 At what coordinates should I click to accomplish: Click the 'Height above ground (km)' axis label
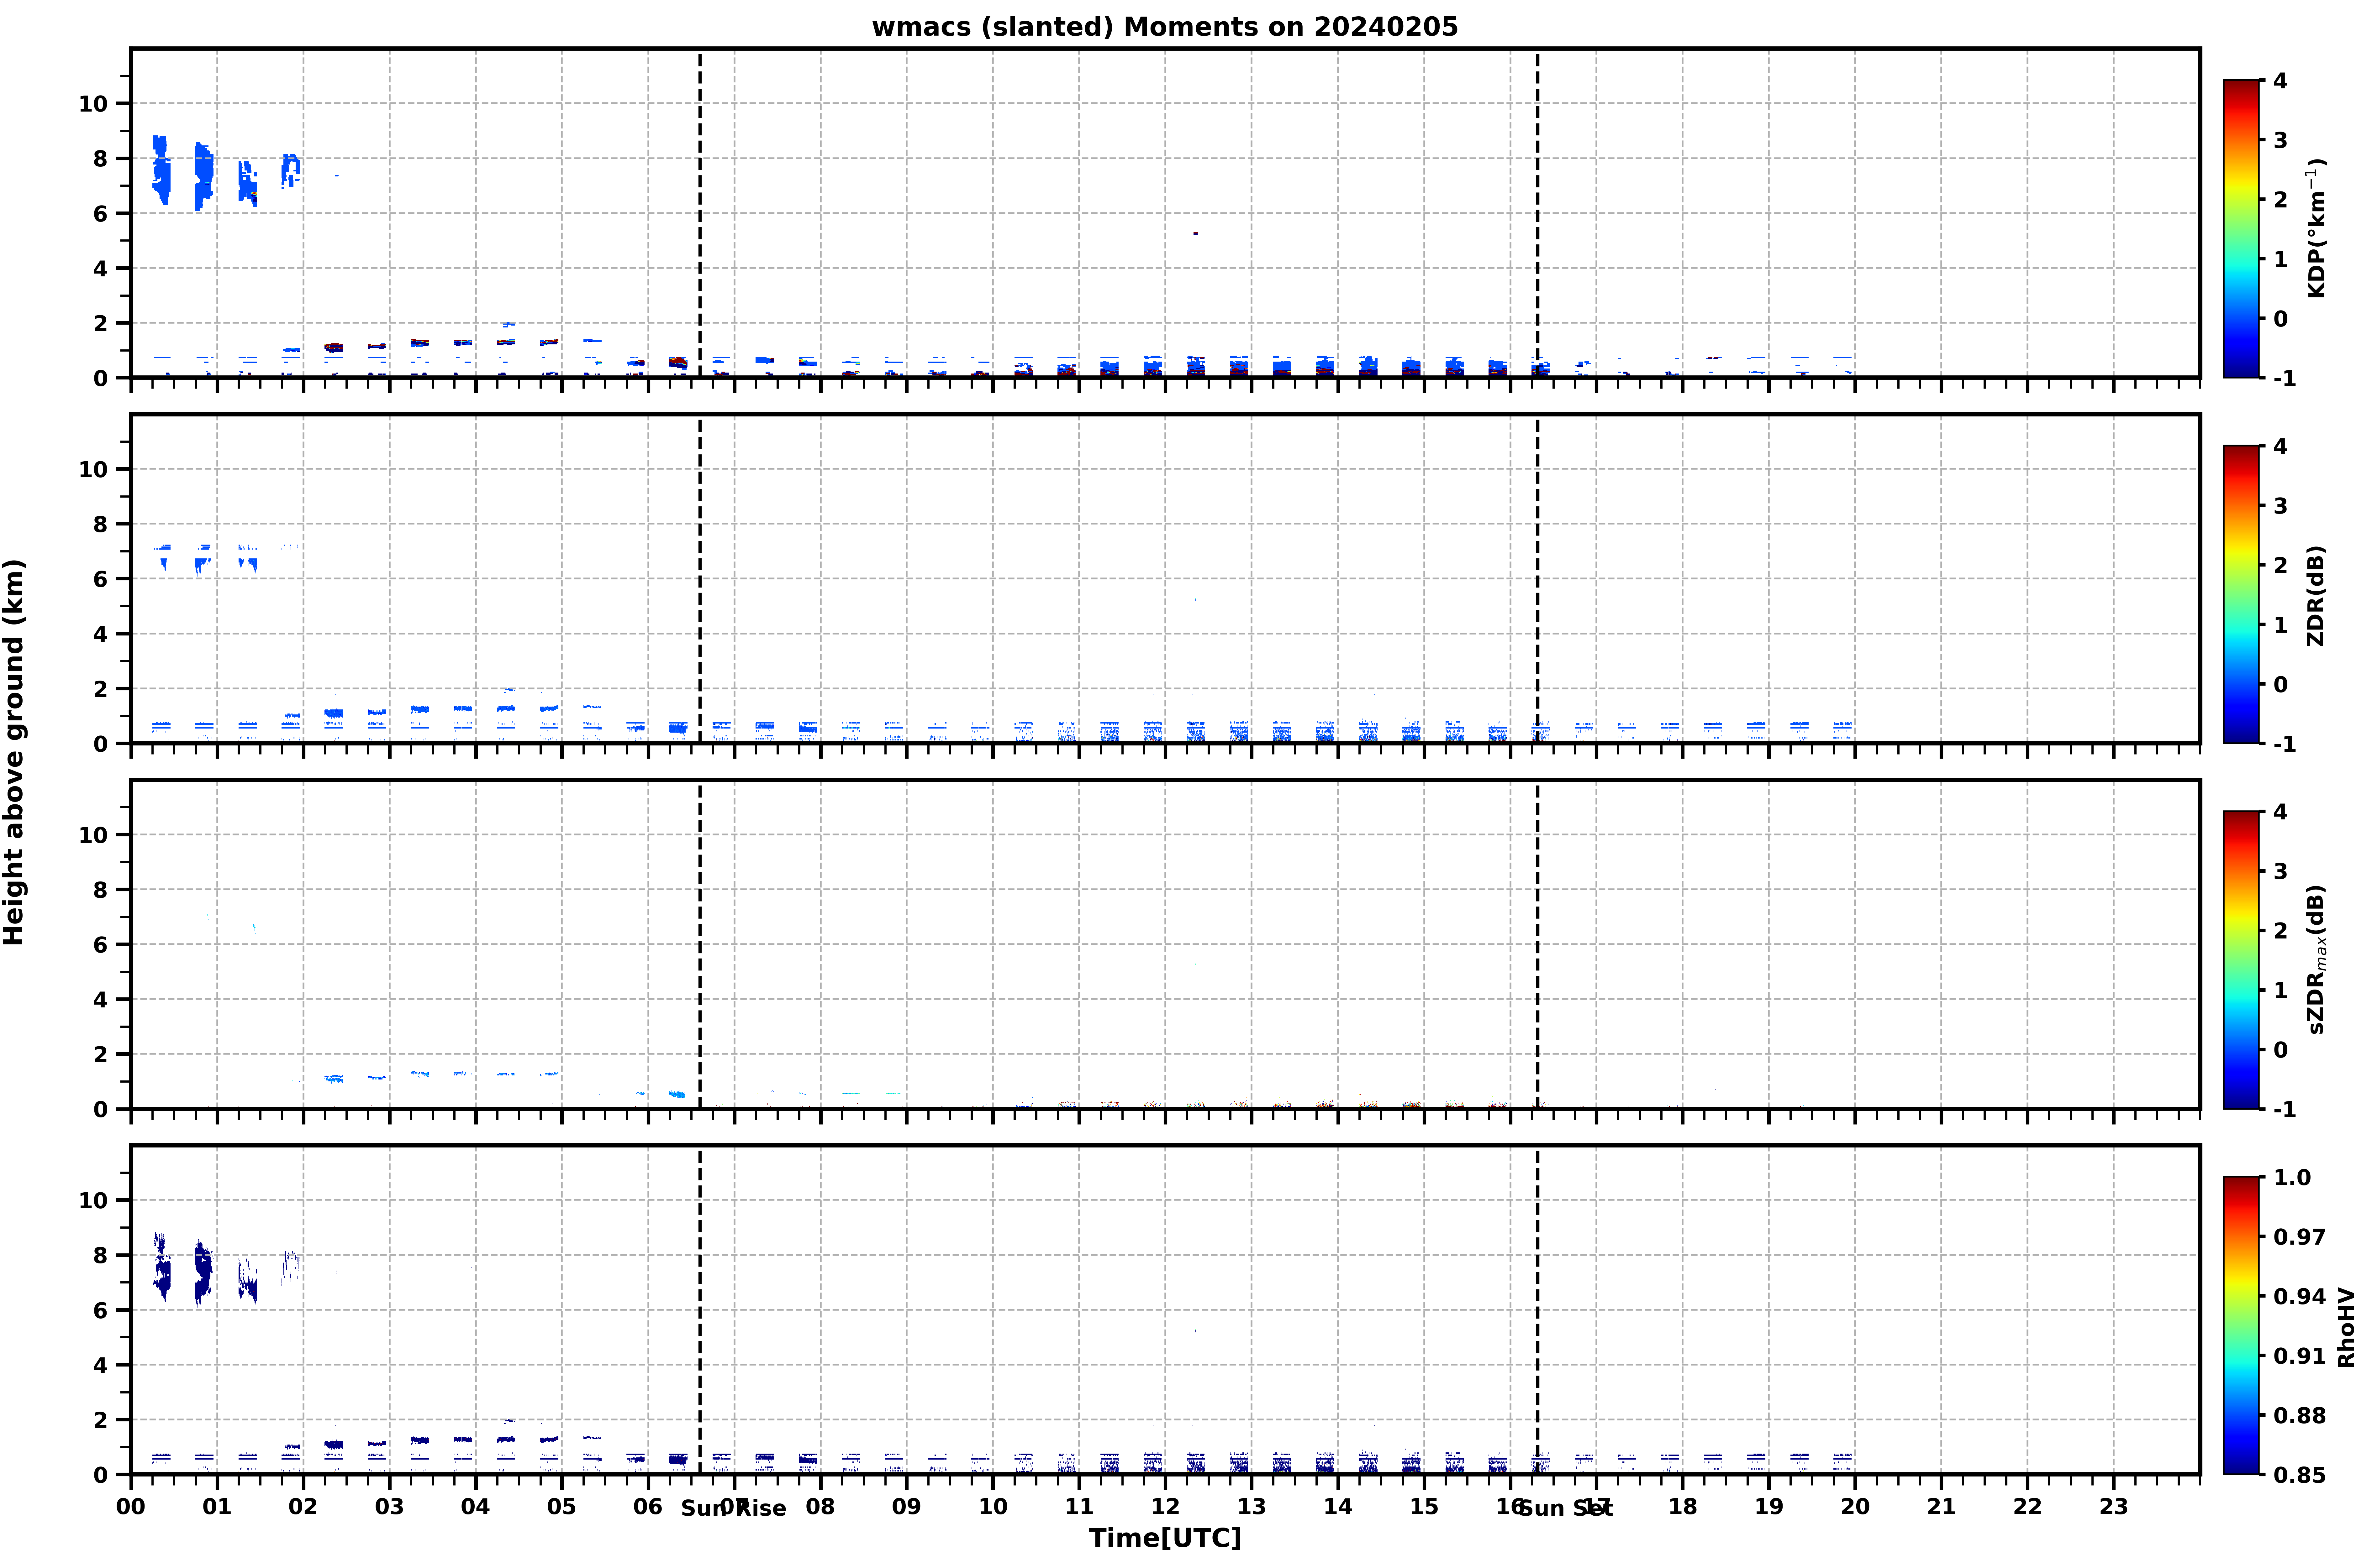[x=14, y=752]
